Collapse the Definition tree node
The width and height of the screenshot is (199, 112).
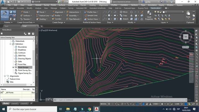10,44
